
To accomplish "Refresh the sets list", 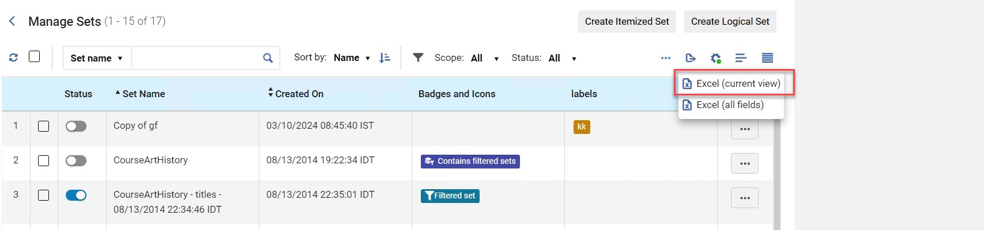I will [13, 57].
